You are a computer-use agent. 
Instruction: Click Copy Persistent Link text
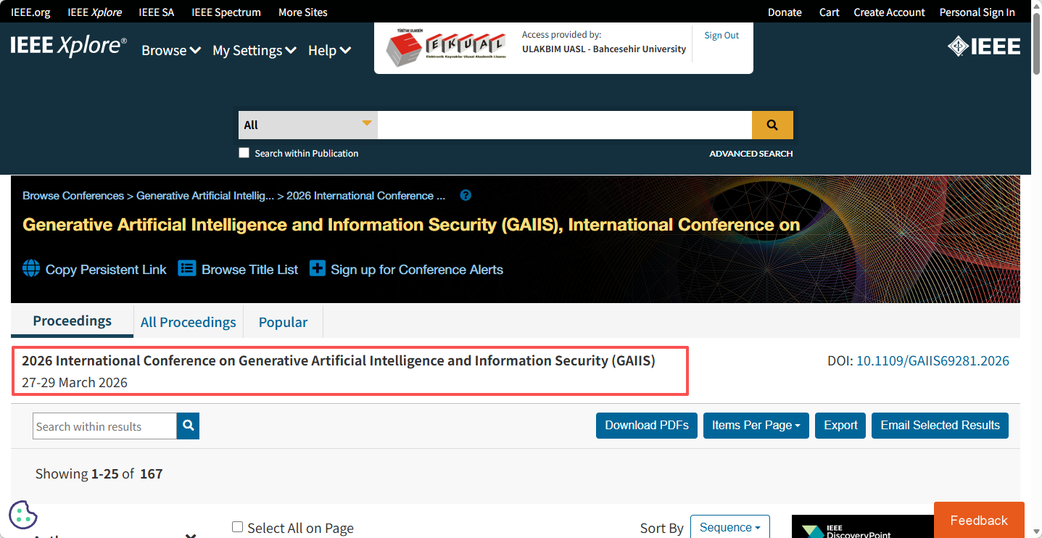pos(106,270)
